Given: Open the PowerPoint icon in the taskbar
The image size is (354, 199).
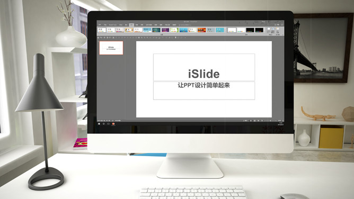Looking at the screenshot, I should 113,124.
